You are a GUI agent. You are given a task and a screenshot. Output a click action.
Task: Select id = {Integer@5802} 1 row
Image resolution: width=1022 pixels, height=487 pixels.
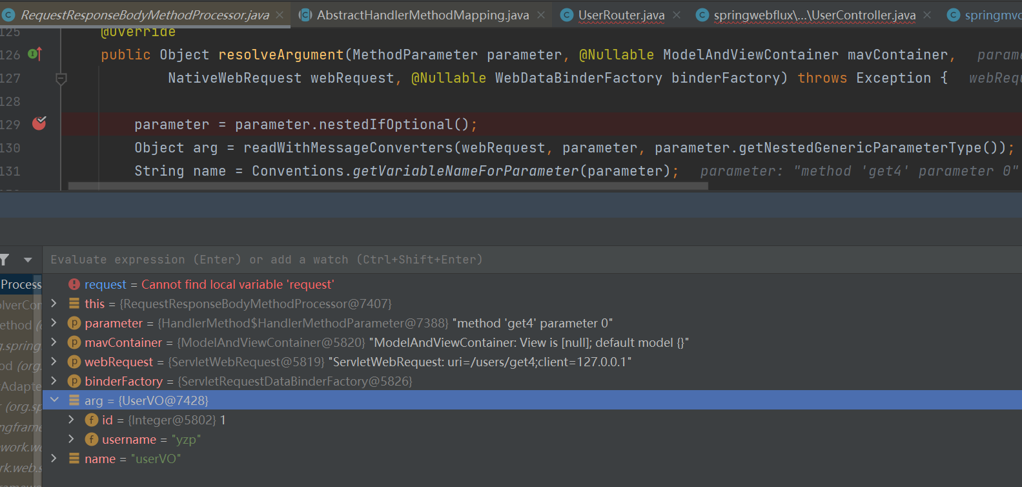pyautogui.click(x=532, y=420)
